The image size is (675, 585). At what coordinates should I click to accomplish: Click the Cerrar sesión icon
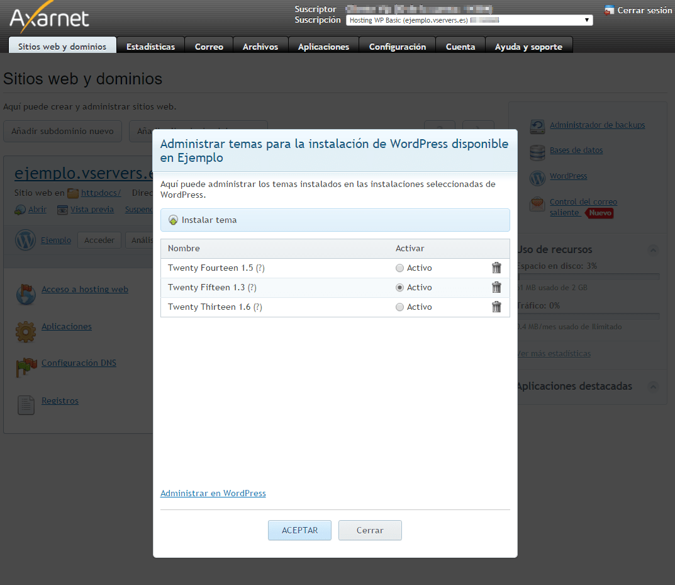609,10
